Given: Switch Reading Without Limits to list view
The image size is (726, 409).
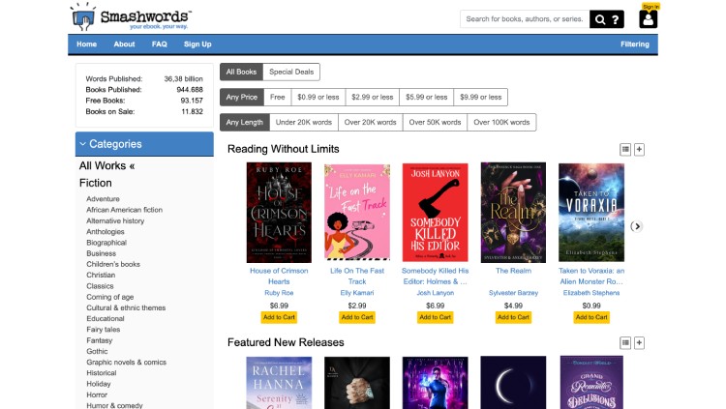Looking at the screenshot, I should coord(625,149).
